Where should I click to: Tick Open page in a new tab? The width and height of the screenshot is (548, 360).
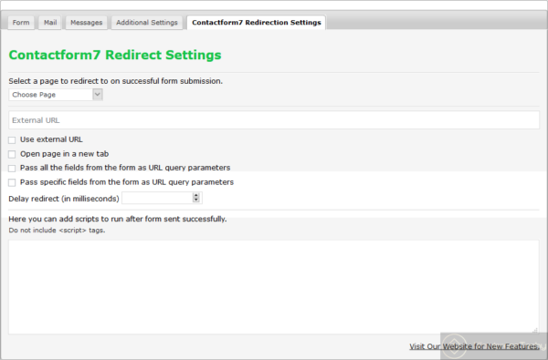(x=12, y=154)
